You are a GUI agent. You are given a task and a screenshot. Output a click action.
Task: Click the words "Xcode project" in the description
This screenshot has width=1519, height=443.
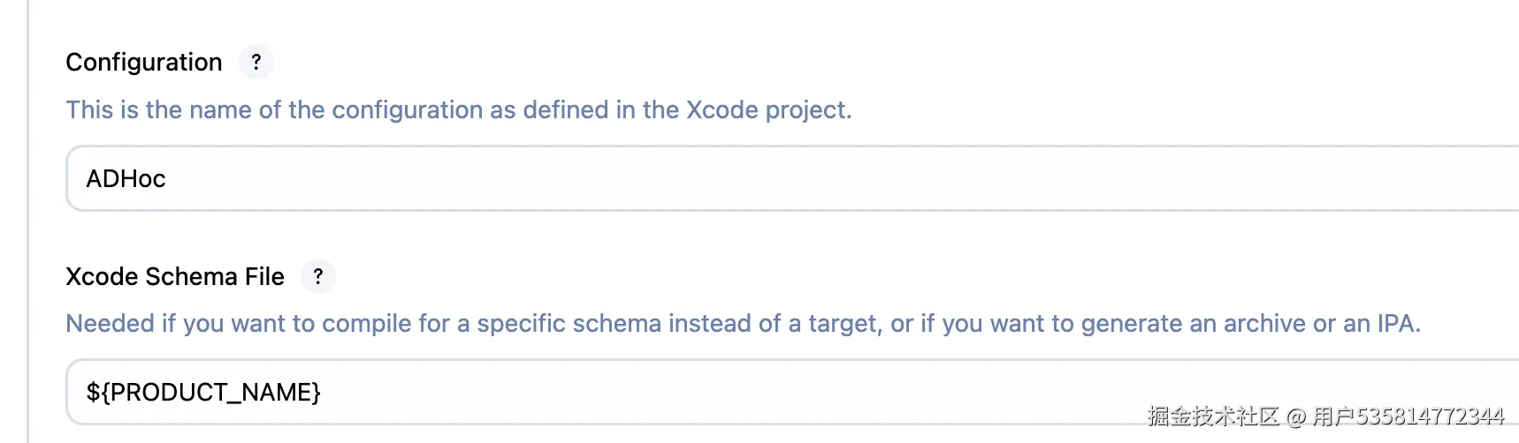[767, 109]
